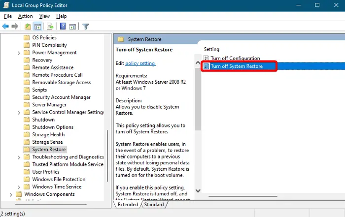Image resolution: width=345 pixels, height=217 pixels.
Task: Click the User Profiles folder icon
Action: [27, 172]
